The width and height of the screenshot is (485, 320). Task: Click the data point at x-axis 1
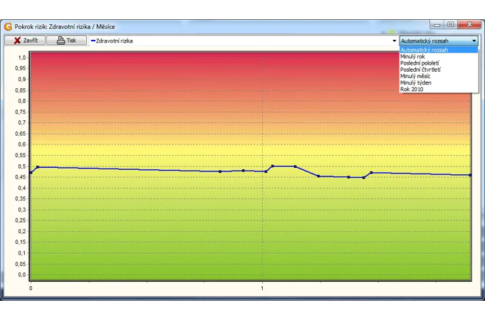tap(265, 171)
